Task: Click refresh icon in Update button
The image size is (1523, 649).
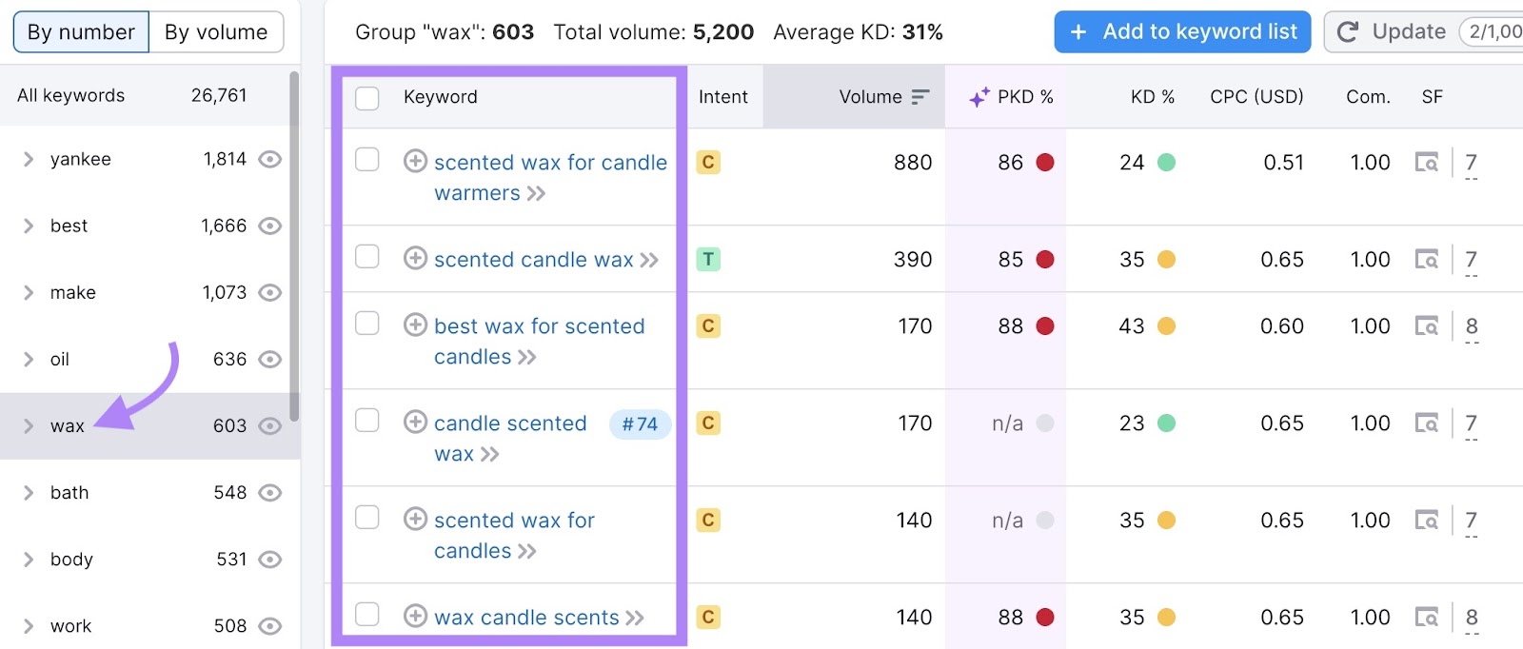Action: (x=1348, y=32)
